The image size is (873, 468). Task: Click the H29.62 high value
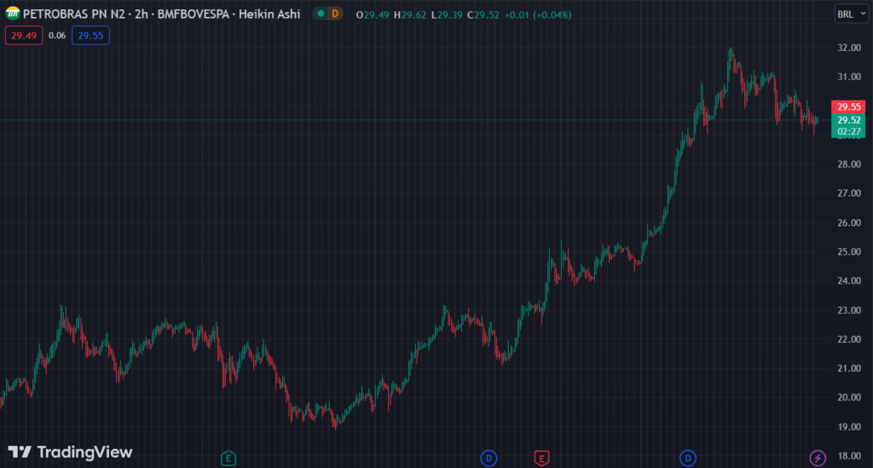[x=410, y=14]
